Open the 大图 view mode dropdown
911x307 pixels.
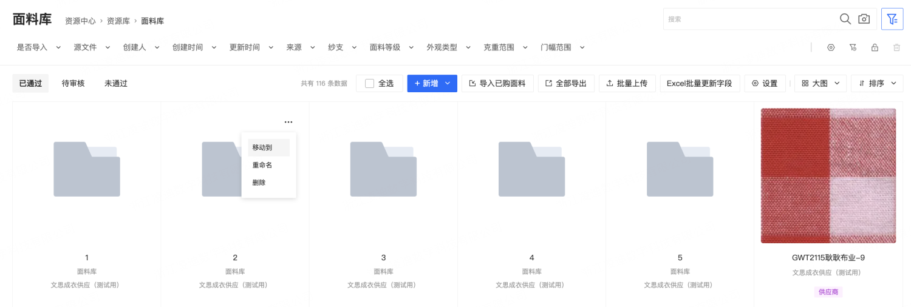pyautogui.click(x=820, y=84)
